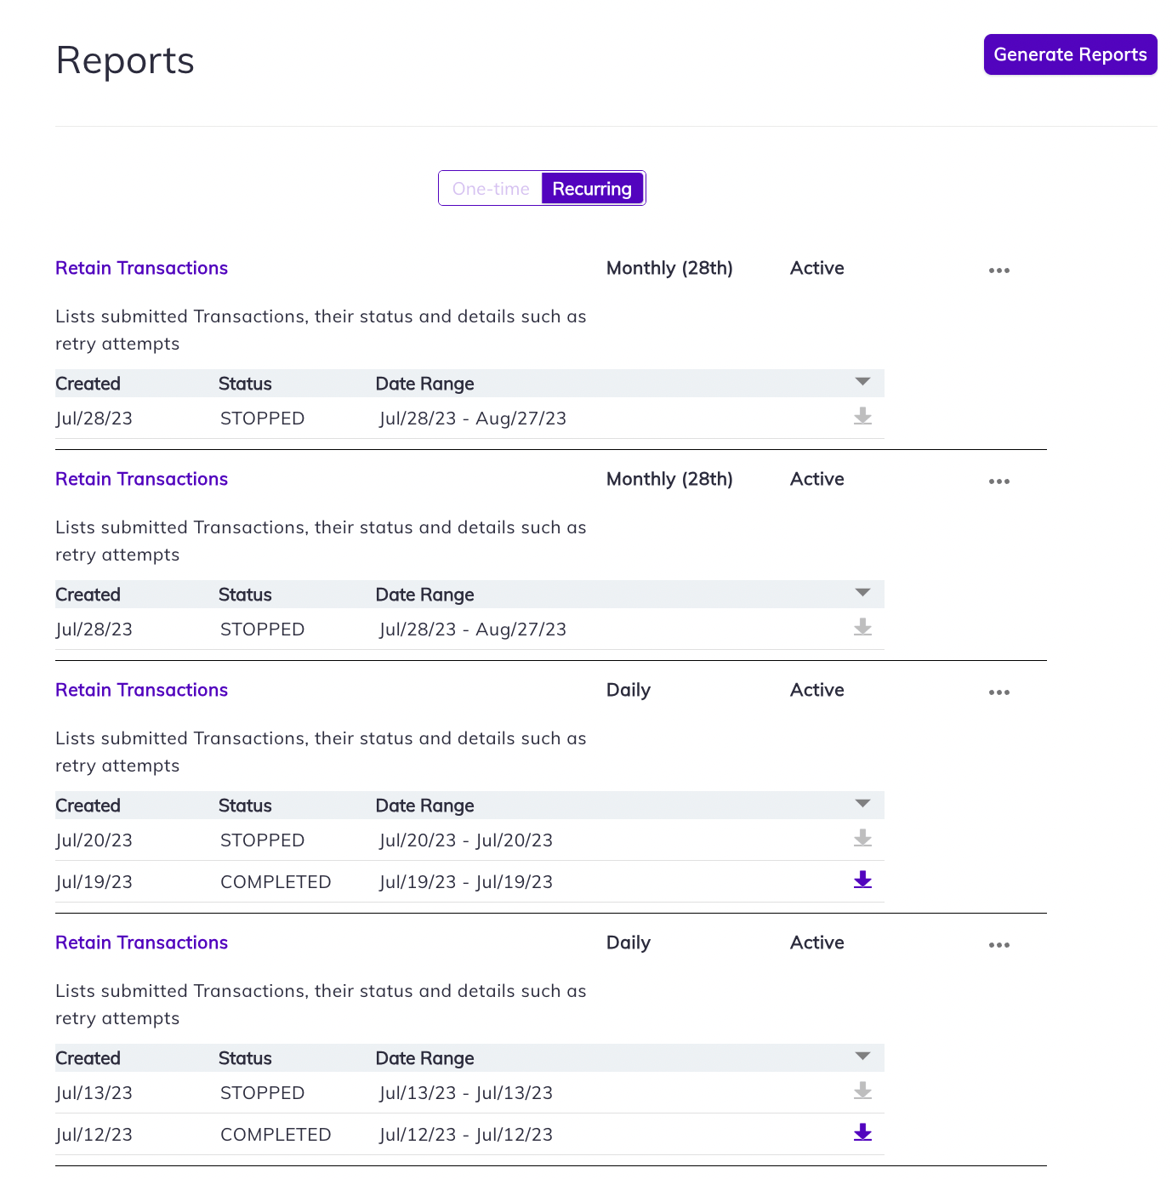The image size is (1172, 1179).
Task: Click date range Jul/13/23 - Jul/13/23
Action: [466, 1093]
